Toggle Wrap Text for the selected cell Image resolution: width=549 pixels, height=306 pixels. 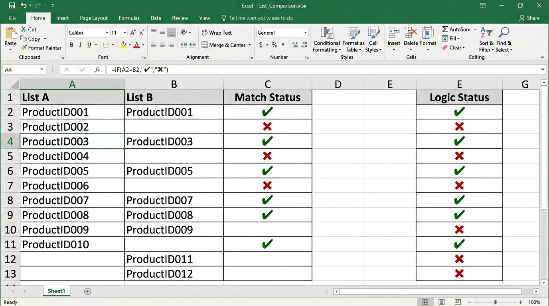[217, 33]
